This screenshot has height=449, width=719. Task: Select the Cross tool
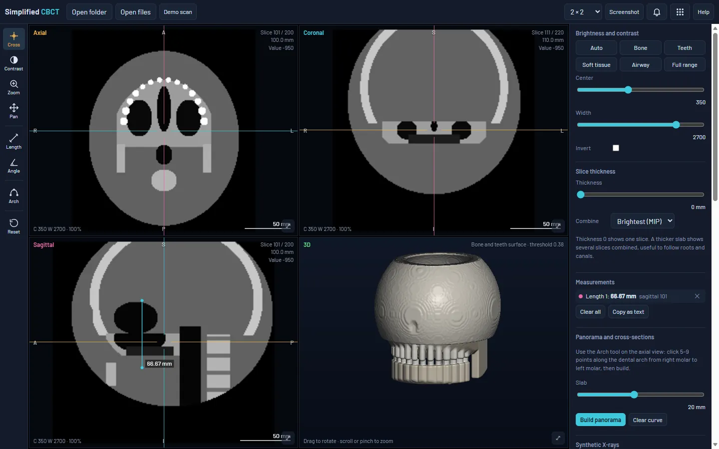point(13,39)
